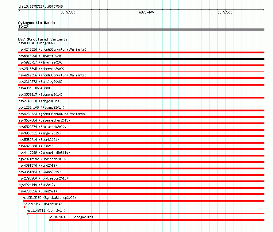Click the 68757500 ruler tick label
The height and width of the screenshot is (232, 273).
[225, 12]
